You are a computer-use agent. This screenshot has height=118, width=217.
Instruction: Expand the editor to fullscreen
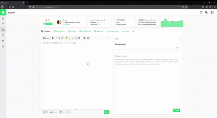(88, 38)
